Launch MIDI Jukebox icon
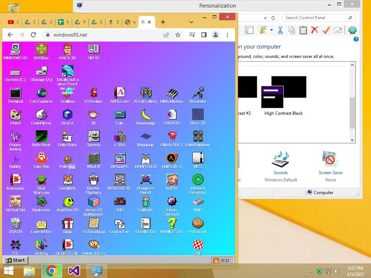Image resolution: width=371 pixels, height=278 pixels. pyautogui.click(x=171, y=96)
